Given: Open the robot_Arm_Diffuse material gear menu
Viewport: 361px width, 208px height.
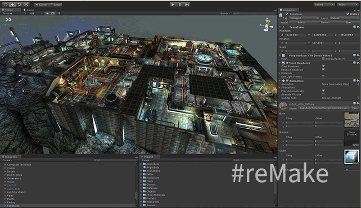Looking at the screenshot, I should pyautogui.click(x=358, y=104).
